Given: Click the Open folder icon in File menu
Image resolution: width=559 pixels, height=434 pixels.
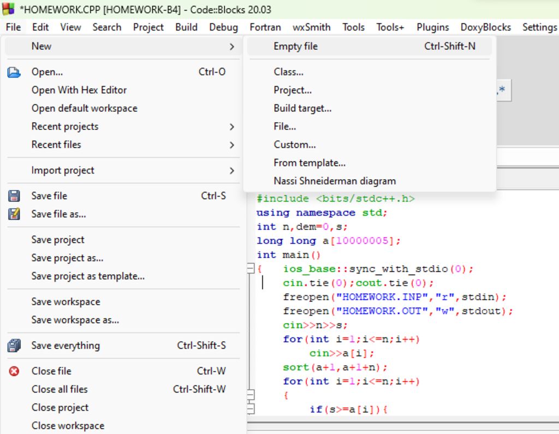Looking at the screenshot, I should 14,72.
